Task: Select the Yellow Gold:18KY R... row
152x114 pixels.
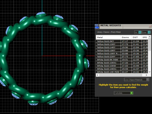Action: [x=122, y=54]
